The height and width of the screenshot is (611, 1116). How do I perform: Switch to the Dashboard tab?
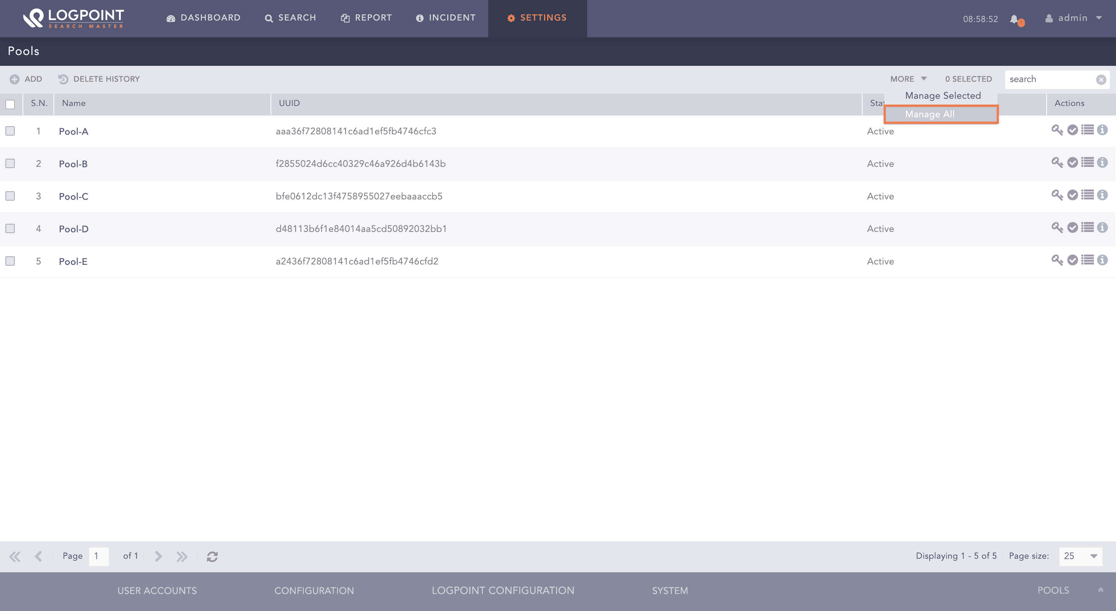point(203,18)
